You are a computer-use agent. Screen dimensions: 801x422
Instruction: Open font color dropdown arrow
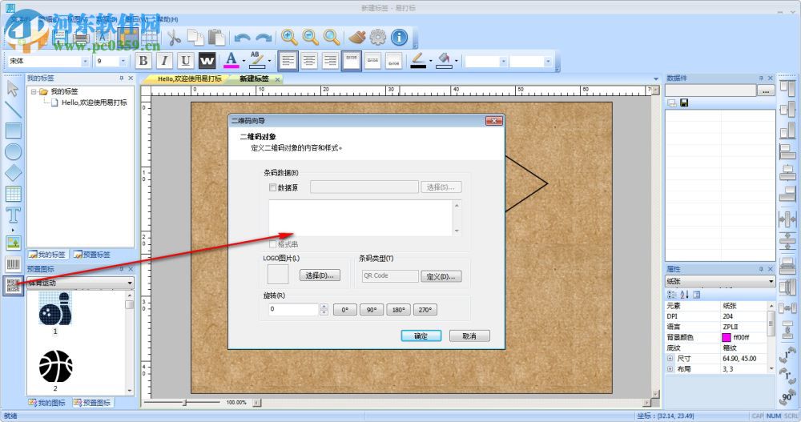(x=244, y=62)
